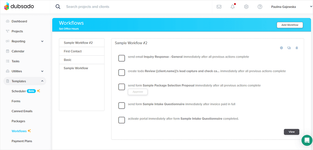Click the sparkle icon beside Scheduler
This screenshot has height=150, width=313.
[x=39, y=91]
